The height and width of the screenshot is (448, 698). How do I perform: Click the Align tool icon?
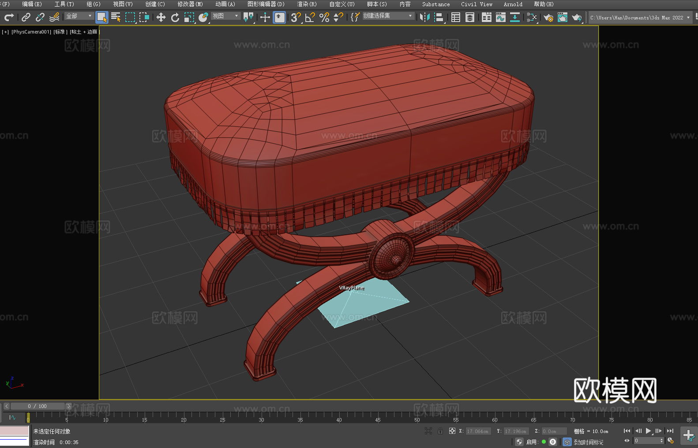pos(439,17)
